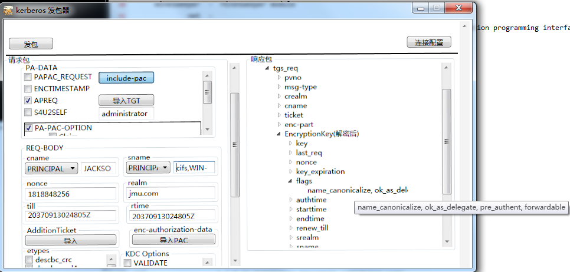The height and width of the screenshot is (272, 570).
Task: Expand the key_expiration tree node
Action: [291, 171]
